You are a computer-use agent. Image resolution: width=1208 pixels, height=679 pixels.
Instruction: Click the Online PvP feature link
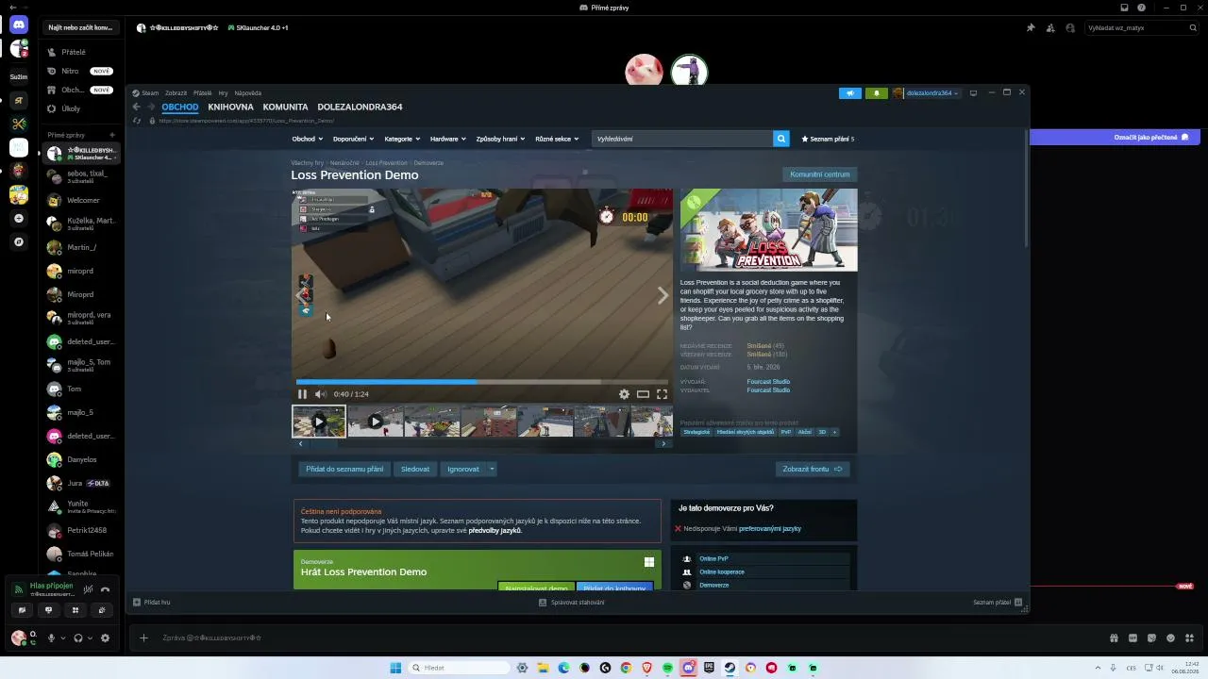(x=713, y=558)
